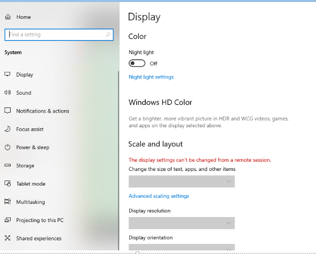Click the Home house icon
The height and width of the screenshot is (254, 316).
[8, 17]
